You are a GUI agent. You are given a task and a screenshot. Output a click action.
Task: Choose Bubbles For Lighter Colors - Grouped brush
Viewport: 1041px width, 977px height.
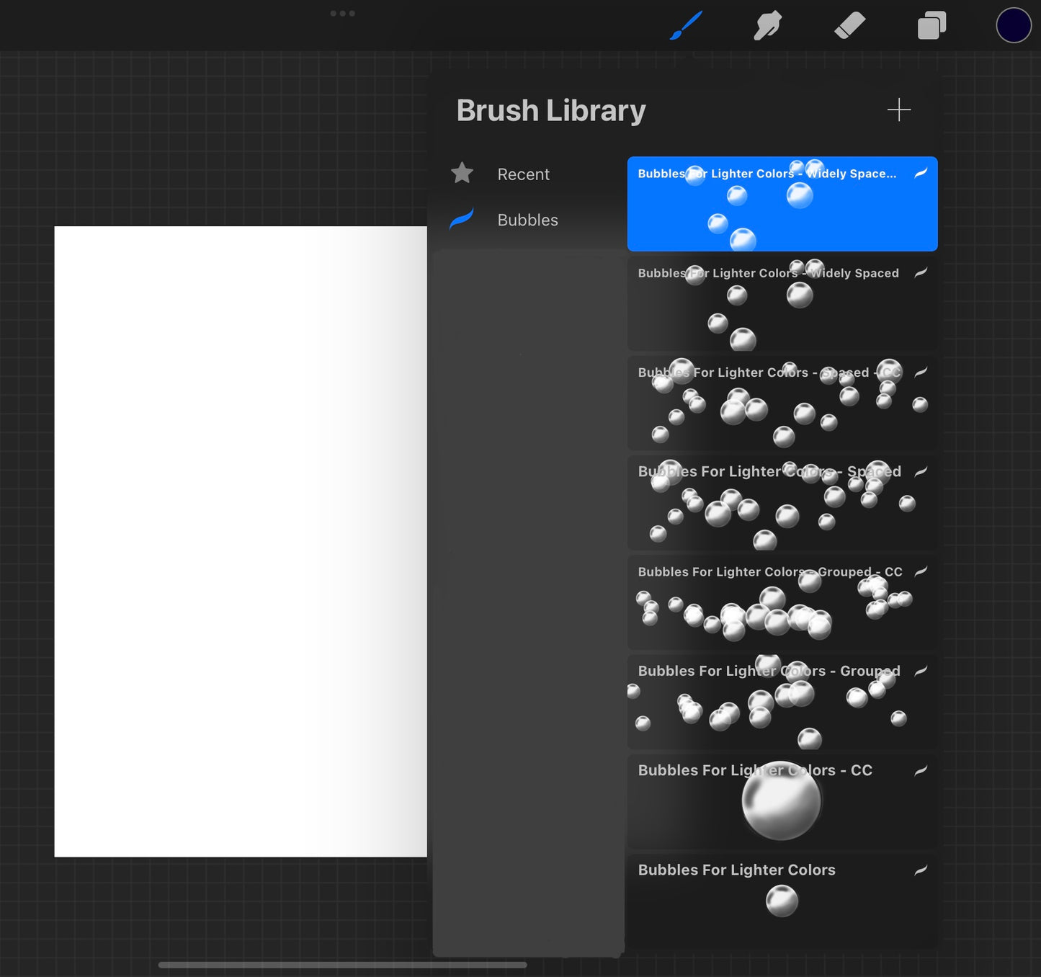tap(782, 702)
